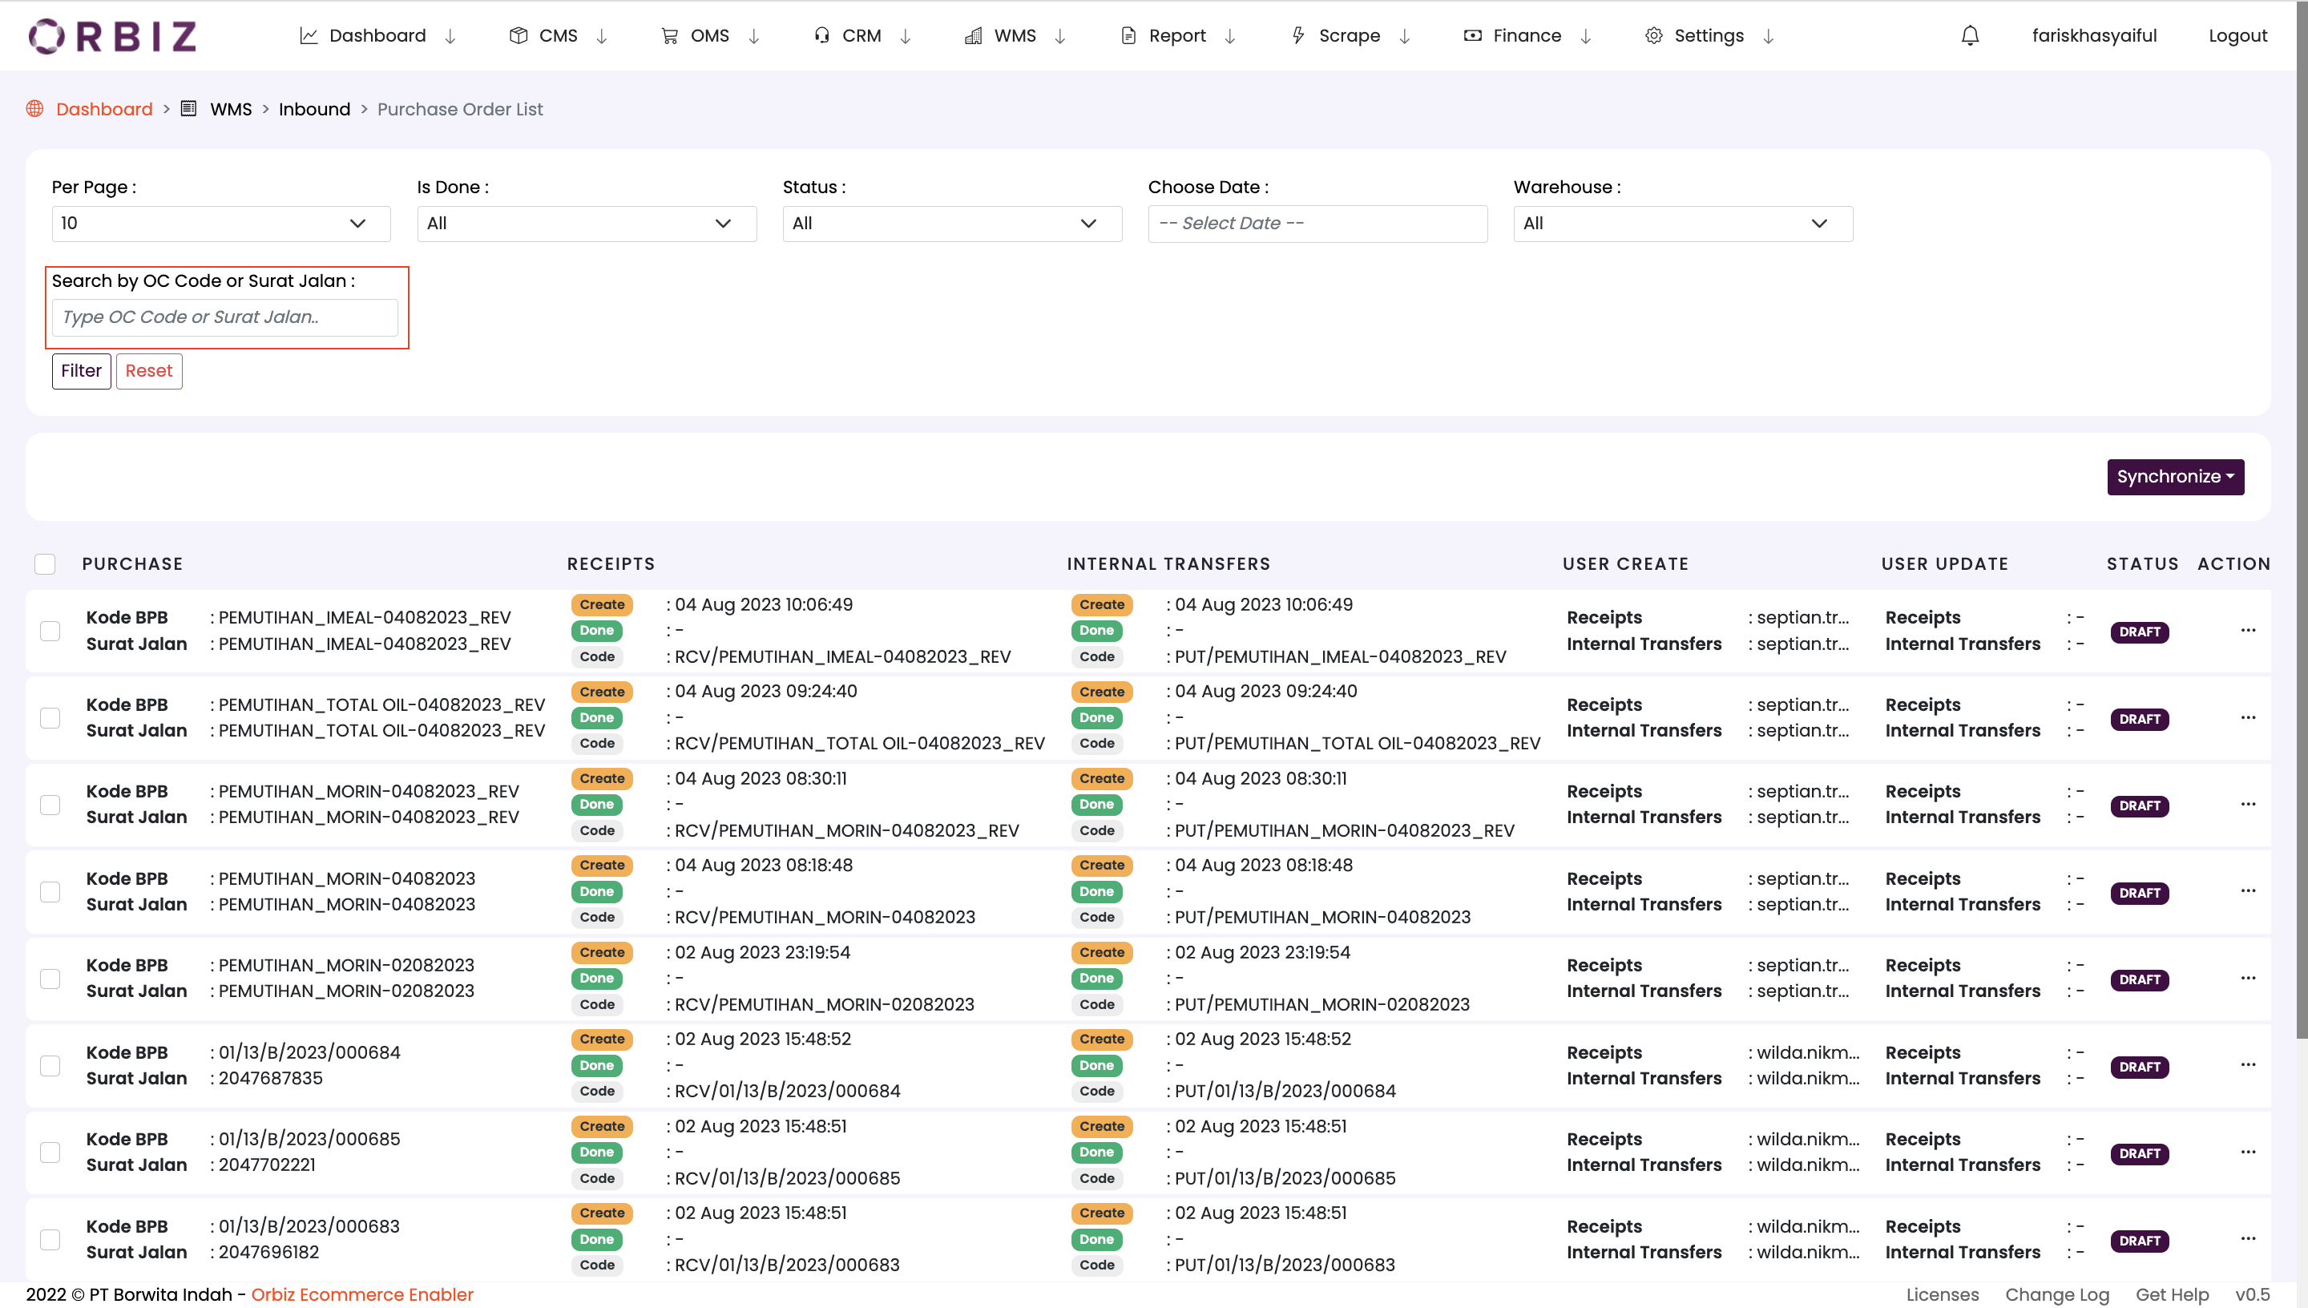Open the CRM navigation menu
Image resolution: width=2308 pixels, height=1308 pixels.
click(862, 36)
